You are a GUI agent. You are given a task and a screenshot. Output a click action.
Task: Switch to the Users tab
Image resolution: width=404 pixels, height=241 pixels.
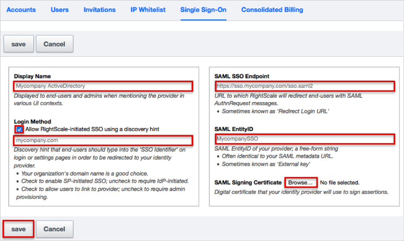[x=60, y=10]
